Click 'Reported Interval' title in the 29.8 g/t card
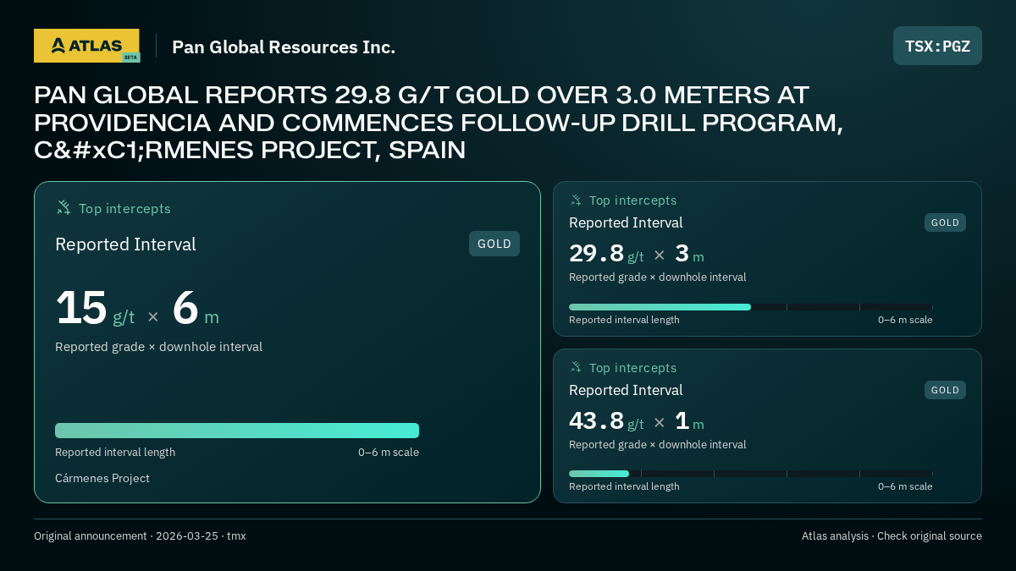 coord(626,222)
